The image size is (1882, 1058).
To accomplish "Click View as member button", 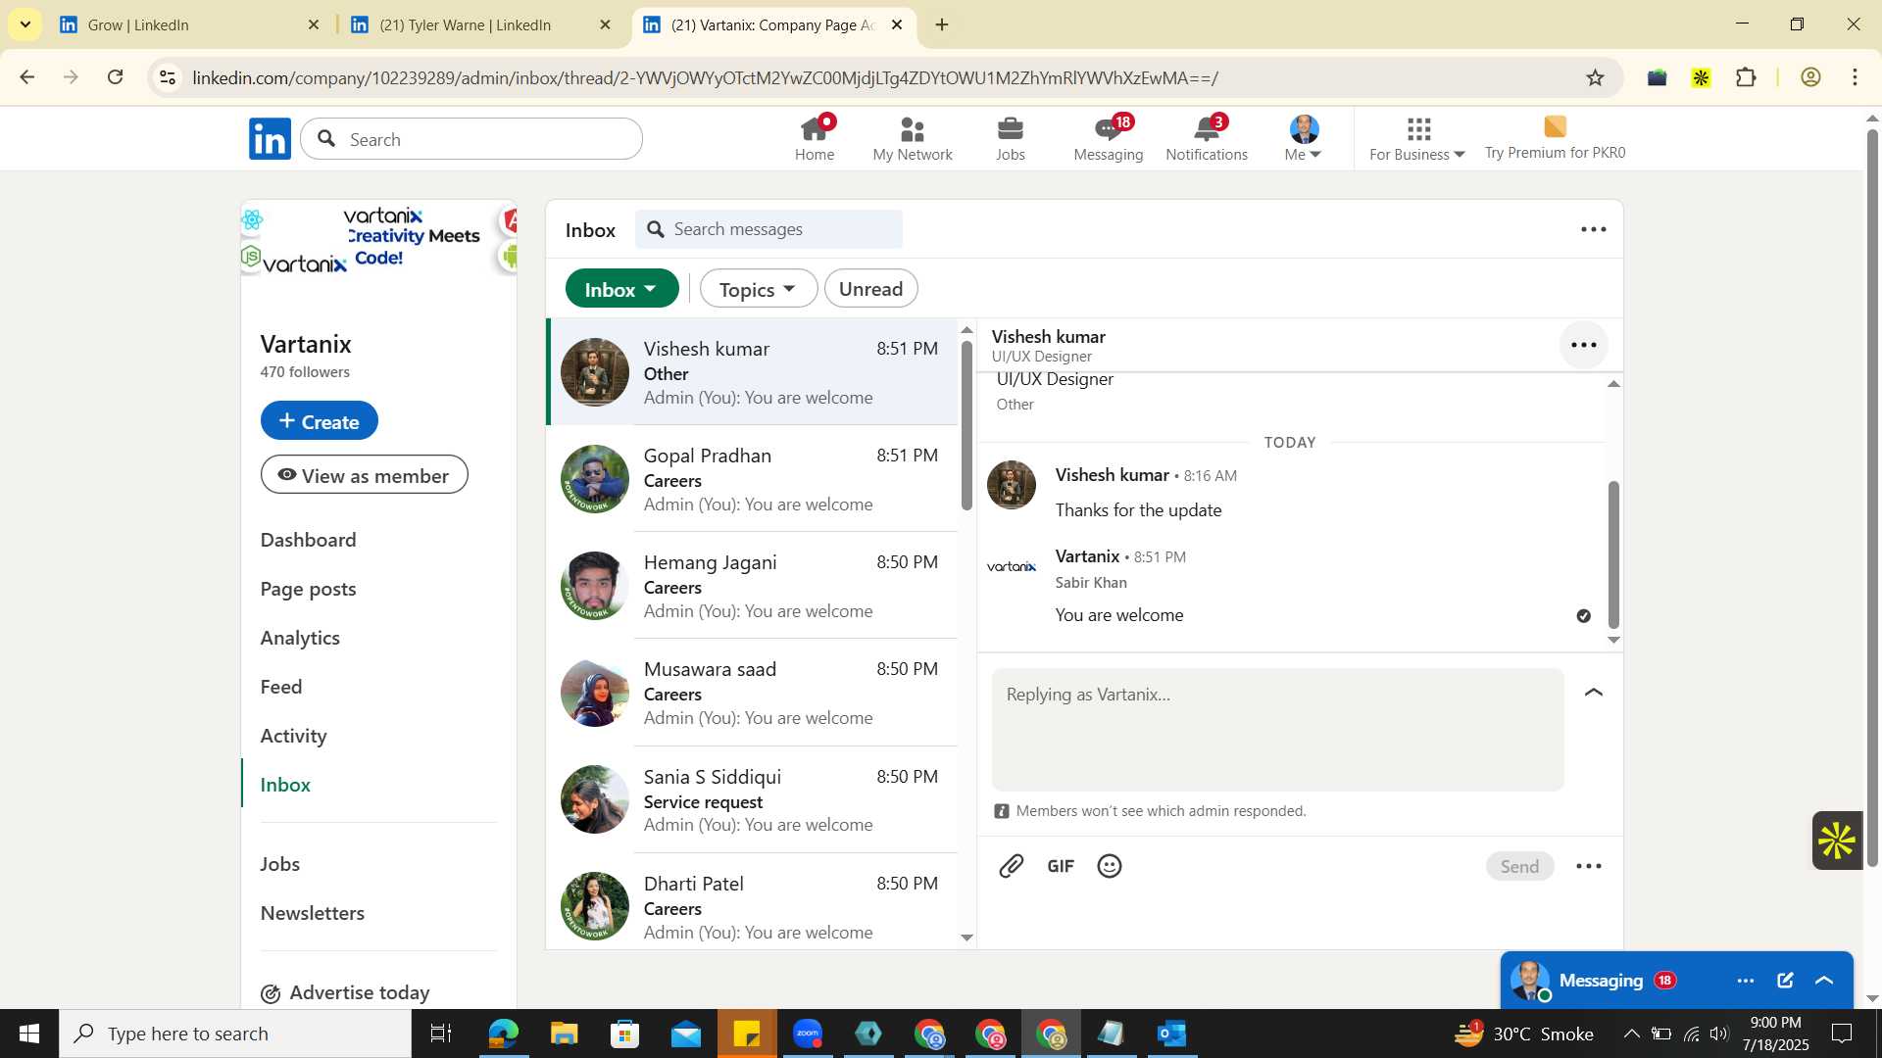I will click(x=364, y=475).
